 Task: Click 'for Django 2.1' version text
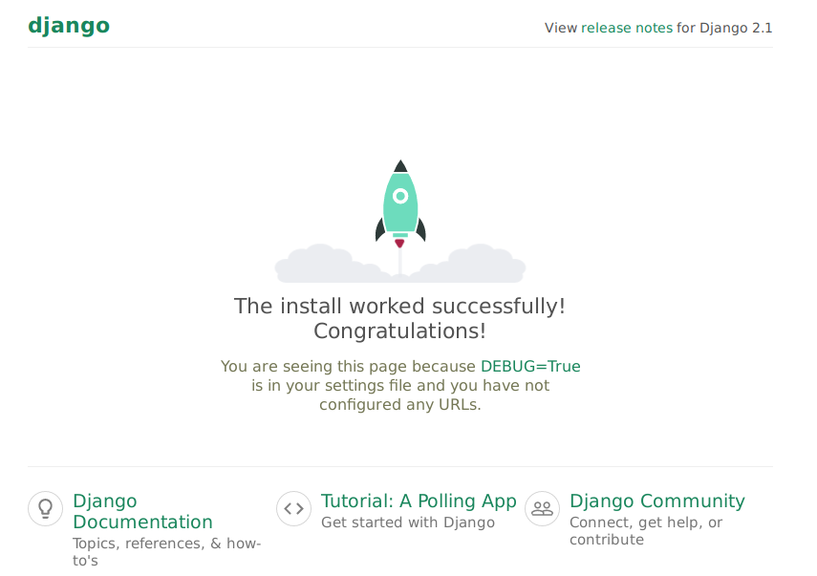click(x=724, y=28)
